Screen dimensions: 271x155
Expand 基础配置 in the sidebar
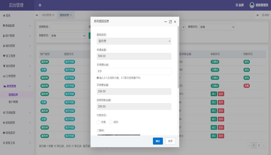tap(17, 26)
